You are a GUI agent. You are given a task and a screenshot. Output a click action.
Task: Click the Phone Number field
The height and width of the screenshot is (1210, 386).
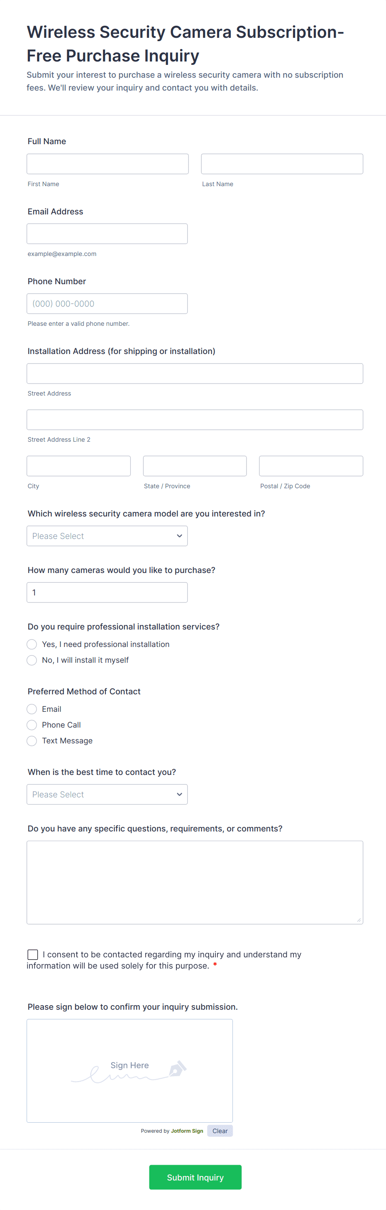click(x=107, y=304)
